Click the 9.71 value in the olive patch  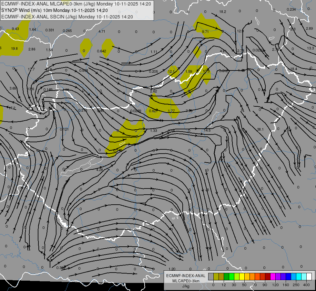pyautogui.click(x=205, y=32)
